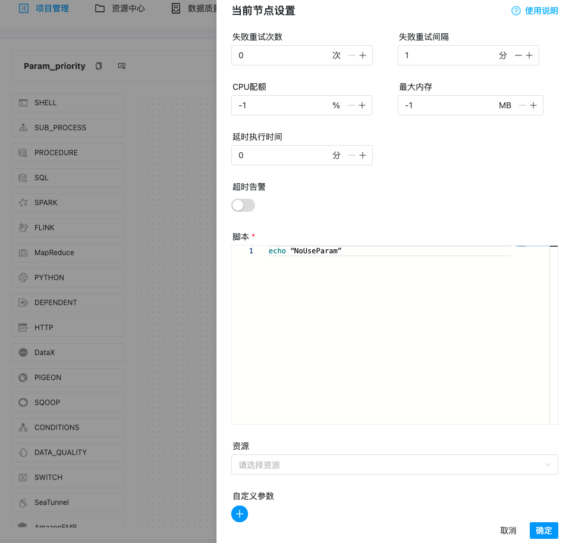
Task: Select the PYTHON task icon
Action: point(23,278)
